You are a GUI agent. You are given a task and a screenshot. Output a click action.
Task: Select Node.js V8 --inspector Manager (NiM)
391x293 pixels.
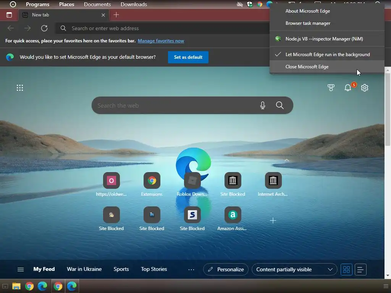[x=327, y=39]
